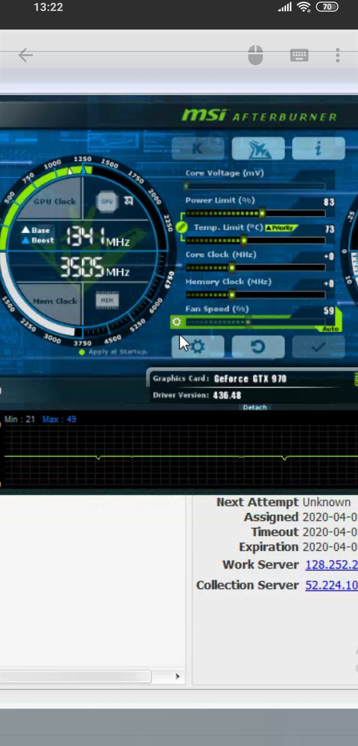The width and height of the screenshot is (358, 746).
Task: Click the MEM chip icon
Action: click(x=107, y=300)
